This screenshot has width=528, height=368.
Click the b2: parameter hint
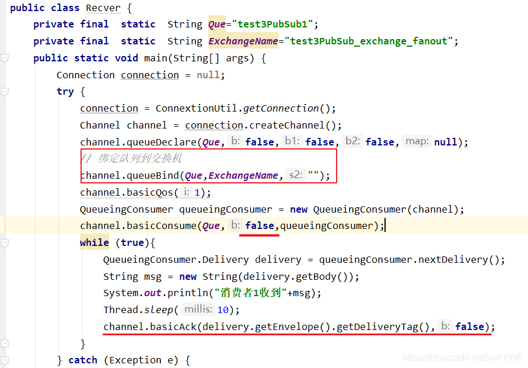[352, 141]
